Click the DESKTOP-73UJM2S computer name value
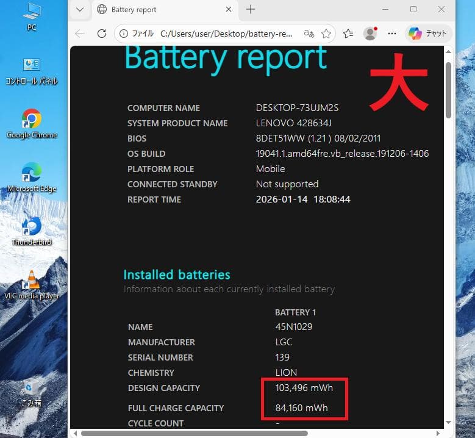Viewport: 475px width, 438px height. 297,107
